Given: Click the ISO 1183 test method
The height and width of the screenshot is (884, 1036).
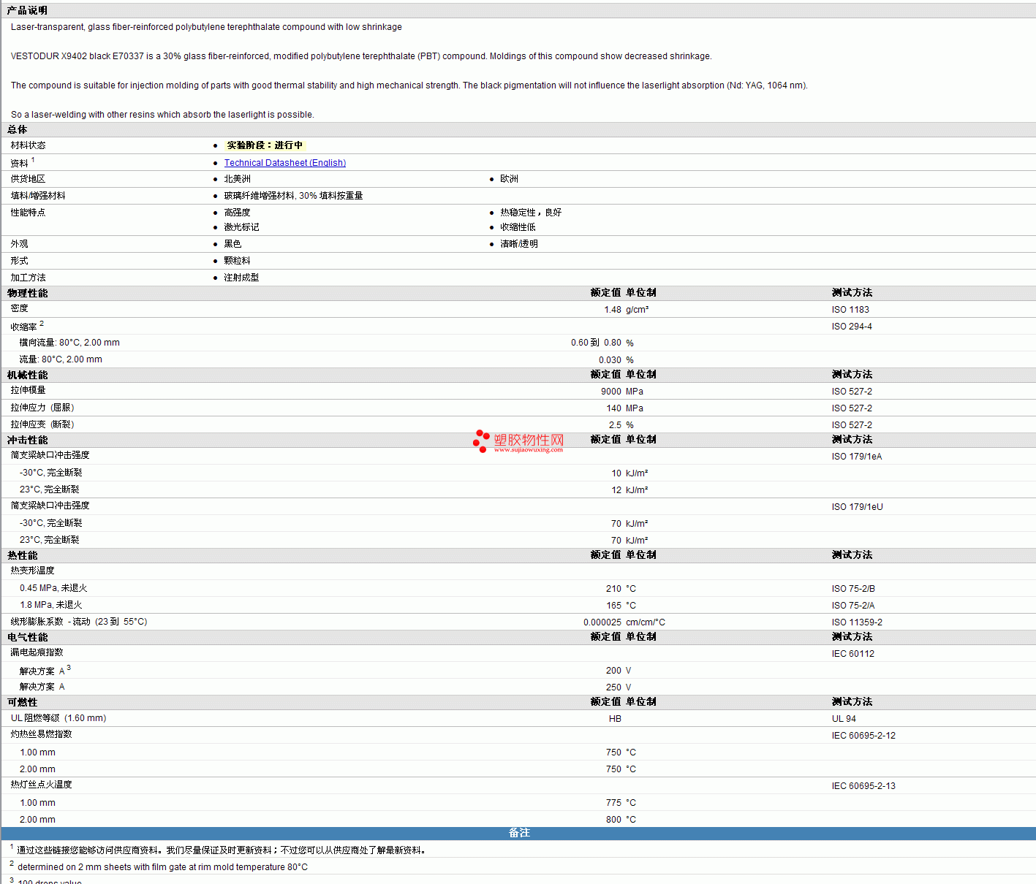Looking at the screenshot, I should 850,310.
